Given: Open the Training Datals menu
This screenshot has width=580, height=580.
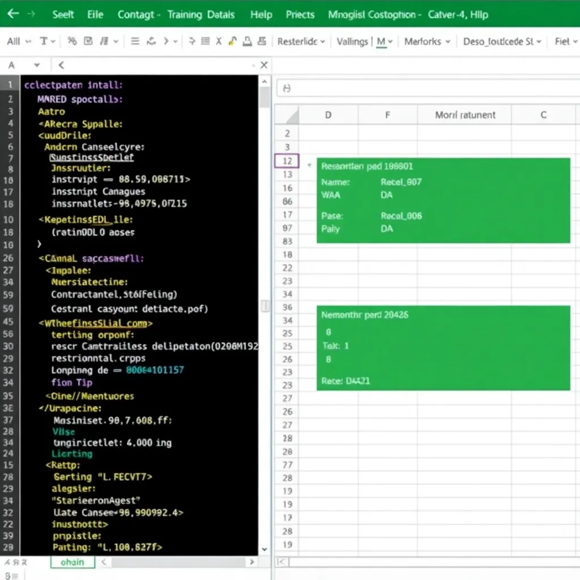Looking at the screenshot, I should tap(201, 14).
